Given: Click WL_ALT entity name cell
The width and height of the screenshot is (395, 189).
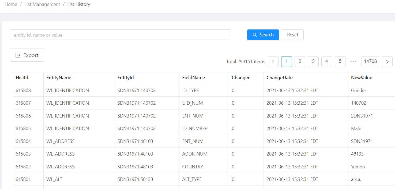Looking at the screenshot, I should click(79, 179).
